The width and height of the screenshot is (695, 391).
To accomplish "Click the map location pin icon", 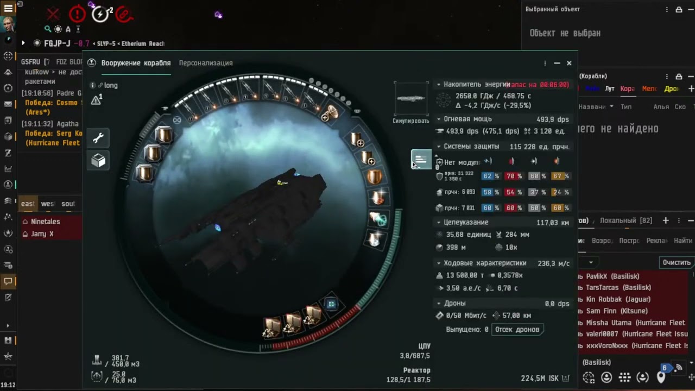I will tap(661, 377).
